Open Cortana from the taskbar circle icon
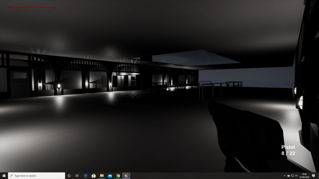 (69, 176)
